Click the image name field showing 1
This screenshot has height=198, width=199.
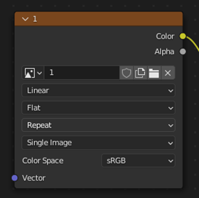[82, 73]
